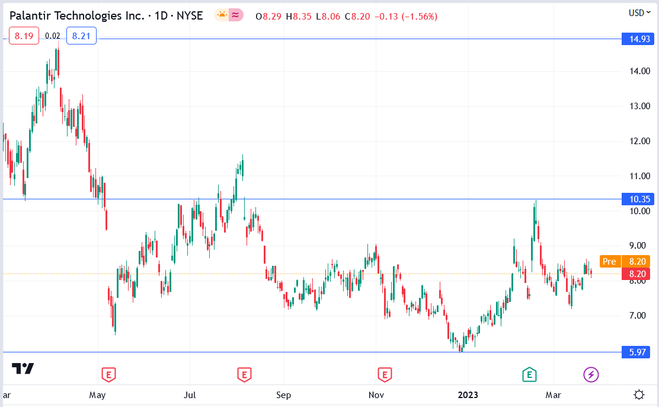Screen dimensions: 659x407
Task: Click the 14.00 price axis label
Action: click(639, 71)
